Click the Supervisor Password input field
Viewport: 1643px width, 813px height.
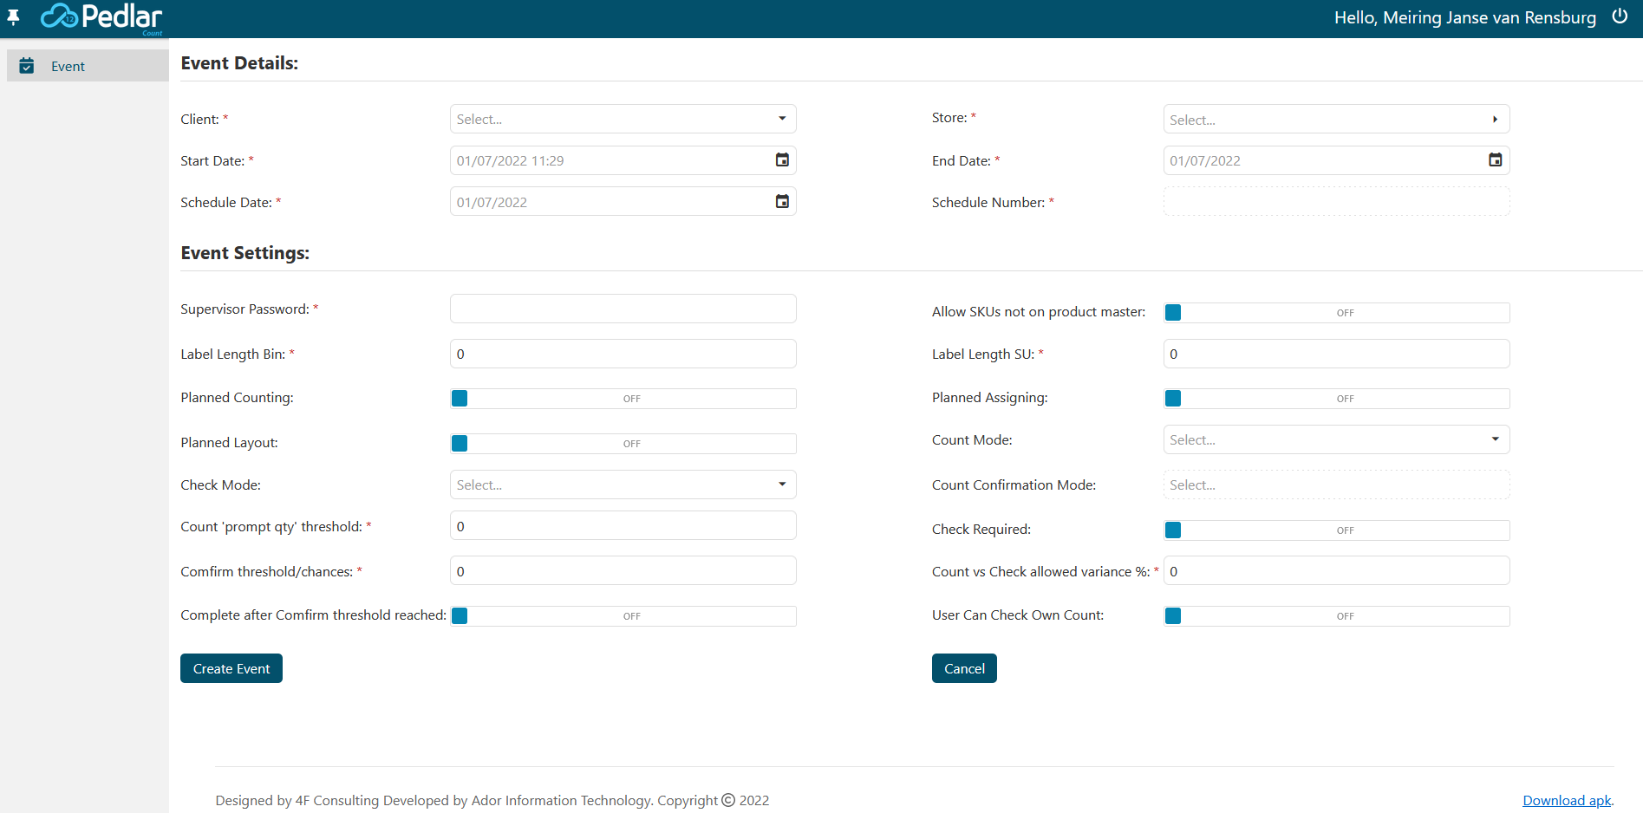(623, 309)
